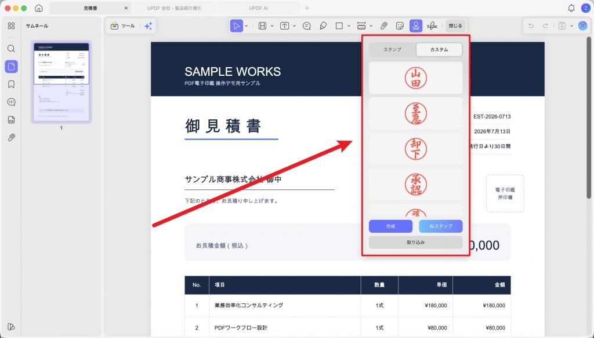The image size is (594, 338).
Task: Open the comments panel icon in sidebar
Action: click(x=12, y=102)
